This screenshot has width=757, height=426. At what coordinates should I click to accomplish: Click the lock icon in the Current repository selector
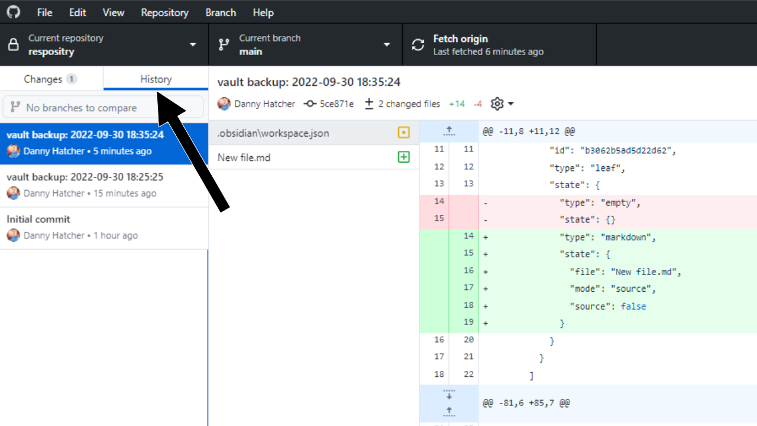[13, 44]
